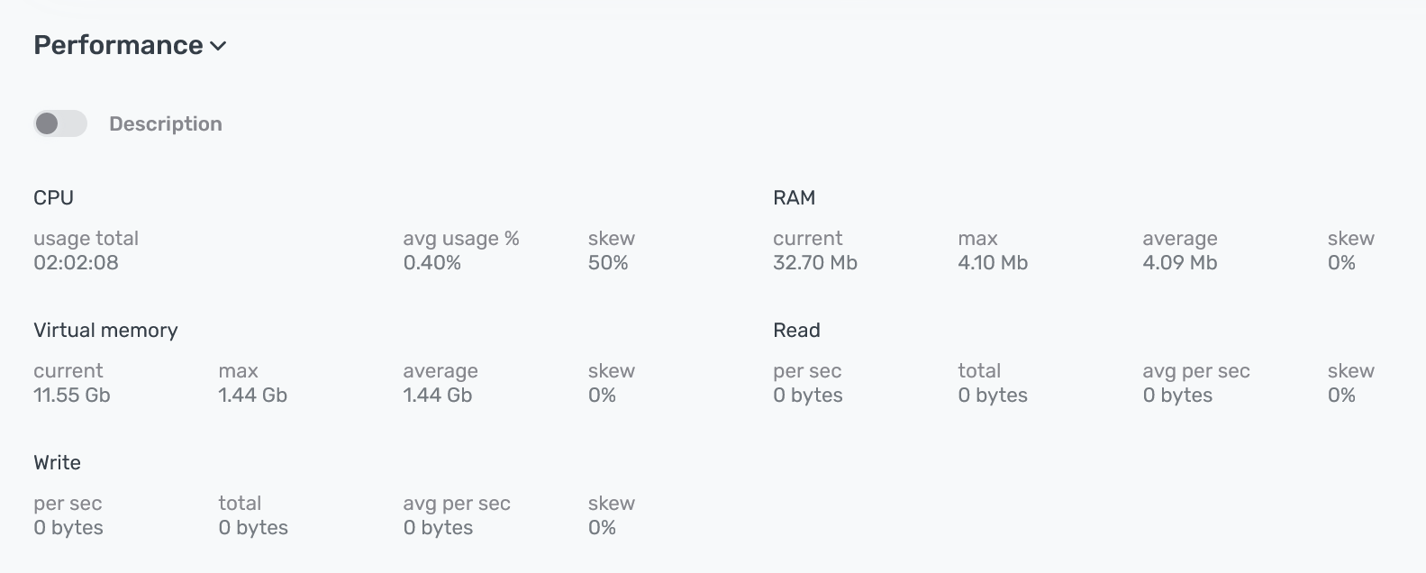Toggle the Description switch on
Image resolution: width=1426 pixels, height=573 pixels.
59,123
